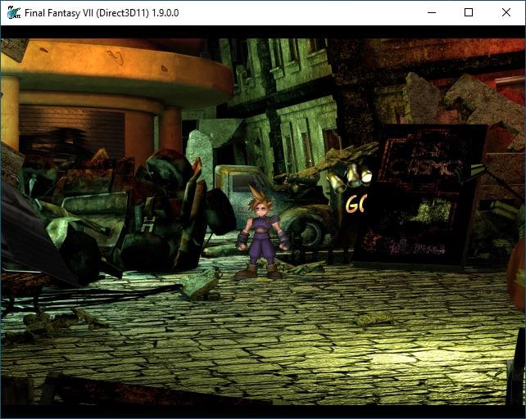
Task: Click the glowing 'GO' sign letters
Action: click(x=356, y=204)
